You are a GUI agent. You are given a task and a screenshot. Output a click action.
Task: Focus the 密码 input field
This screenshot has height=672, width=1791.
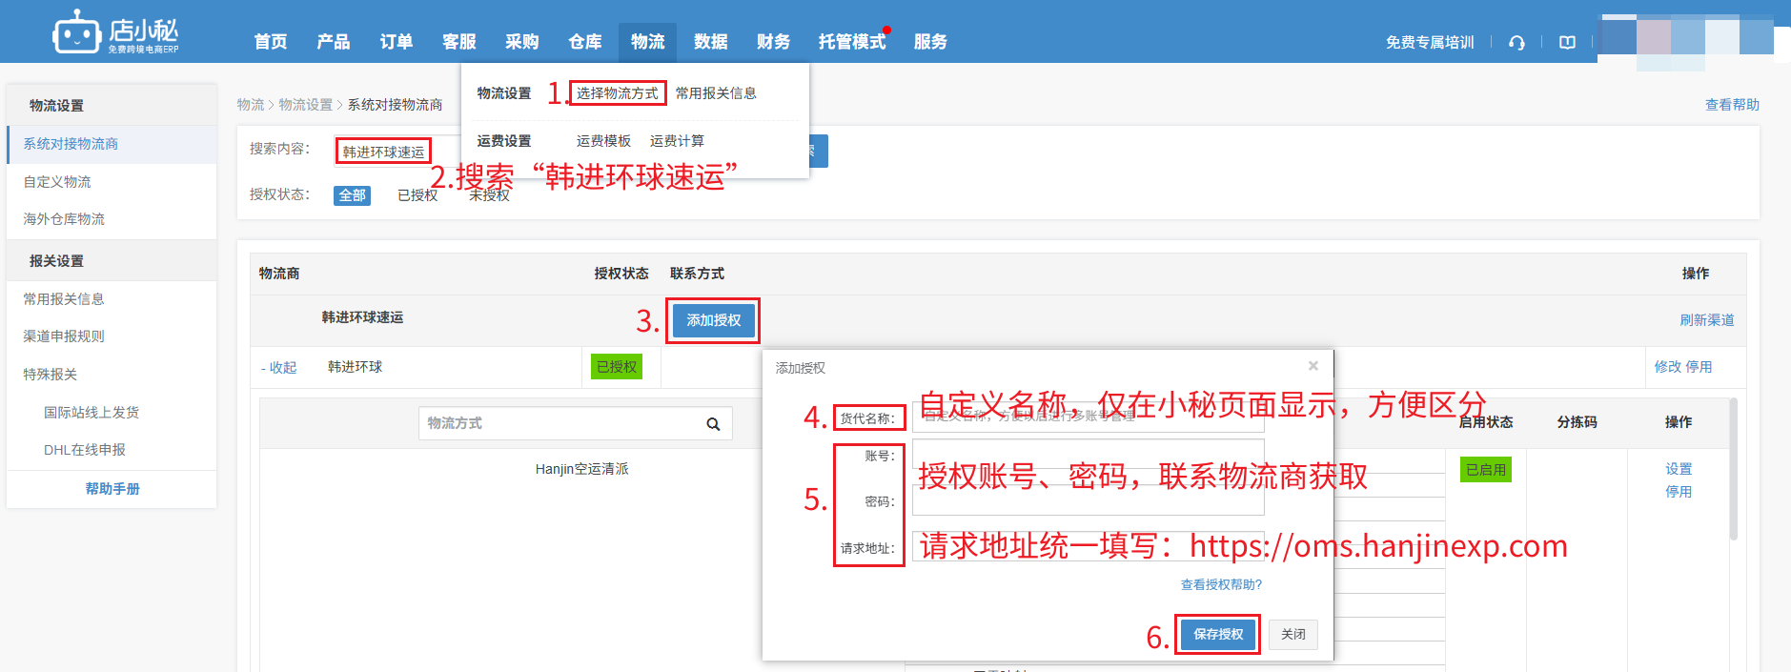point(1089,500)
